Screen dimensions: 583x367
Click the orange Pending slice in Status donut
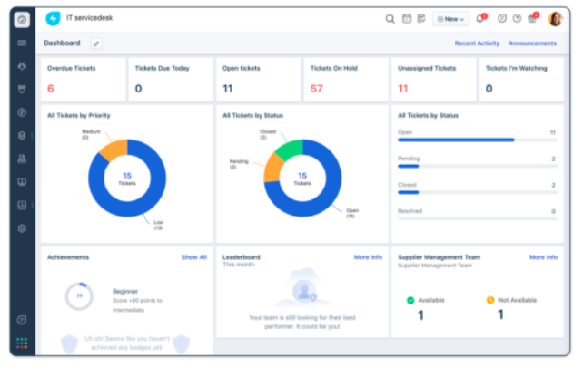click(272, 169)
